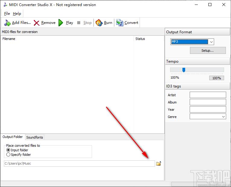Open the Genre dropdown list
Screen dimensions: 231x187
click(x=223, y=116)
